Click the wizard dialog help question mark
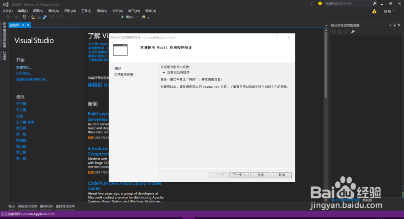The height and width of the screenshot is (219, 404). coord(277,37)
